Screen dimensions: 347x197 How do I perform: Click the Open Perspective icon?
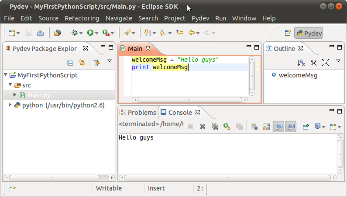pos(288,33)
